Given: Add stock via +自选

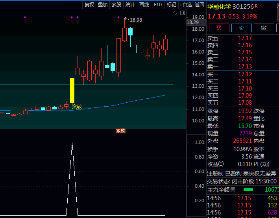Looking at the screenshot, I should (186, 5).
